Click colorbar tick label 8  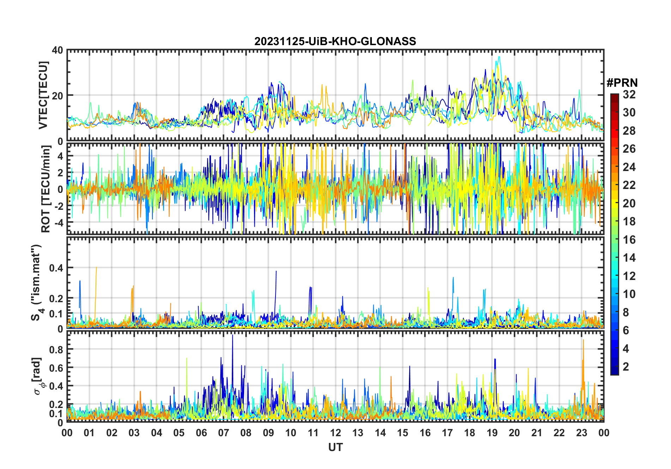[626, 312]
